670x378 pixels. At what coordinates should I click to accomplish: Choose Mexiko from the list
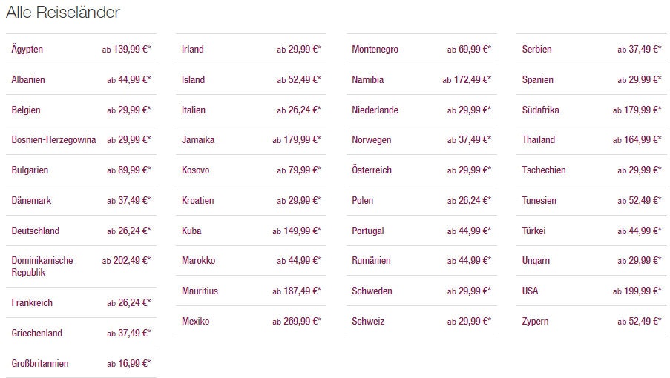[x=196, y=322]
